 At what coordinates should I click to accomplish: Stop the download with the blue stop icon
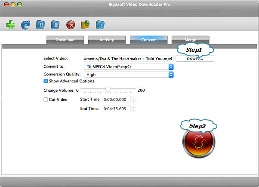[x=55, y=25]
